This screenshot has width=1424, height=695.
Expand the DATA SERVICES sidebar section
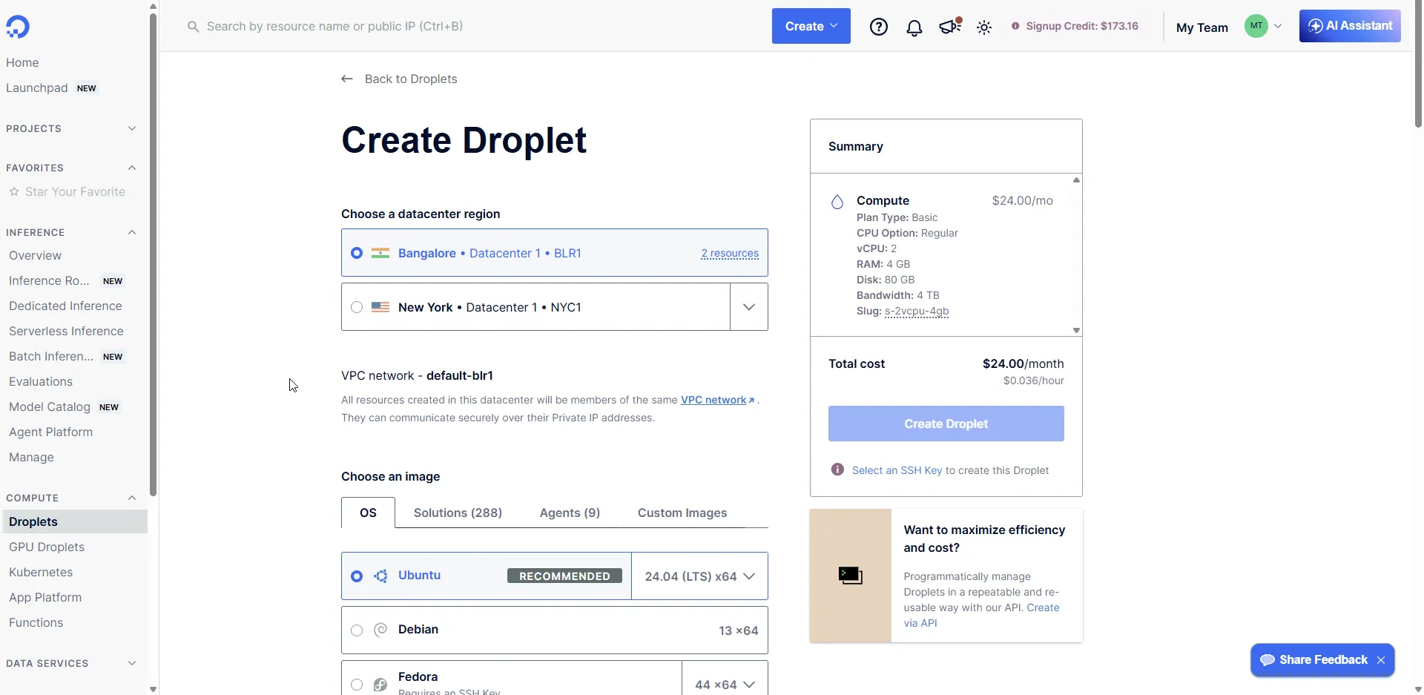pos(132,663)
